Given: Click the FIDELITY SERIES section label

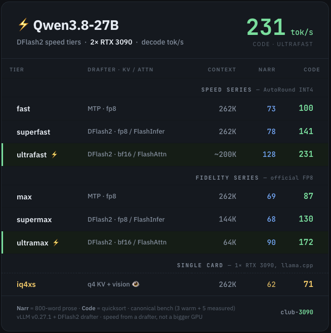Looking at the screenshot, I should pos(227,178).
